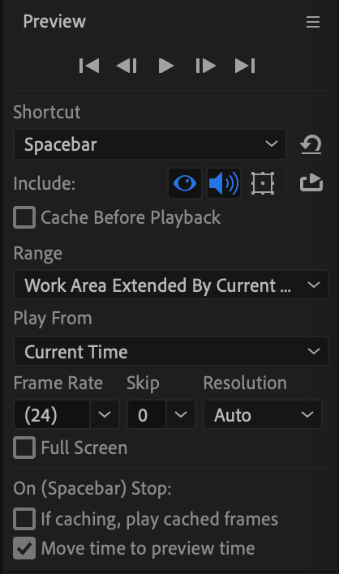This screenshot has height=574, width=339.
Task: Toggle include overlays and layer controls
Action: (263, 183)
